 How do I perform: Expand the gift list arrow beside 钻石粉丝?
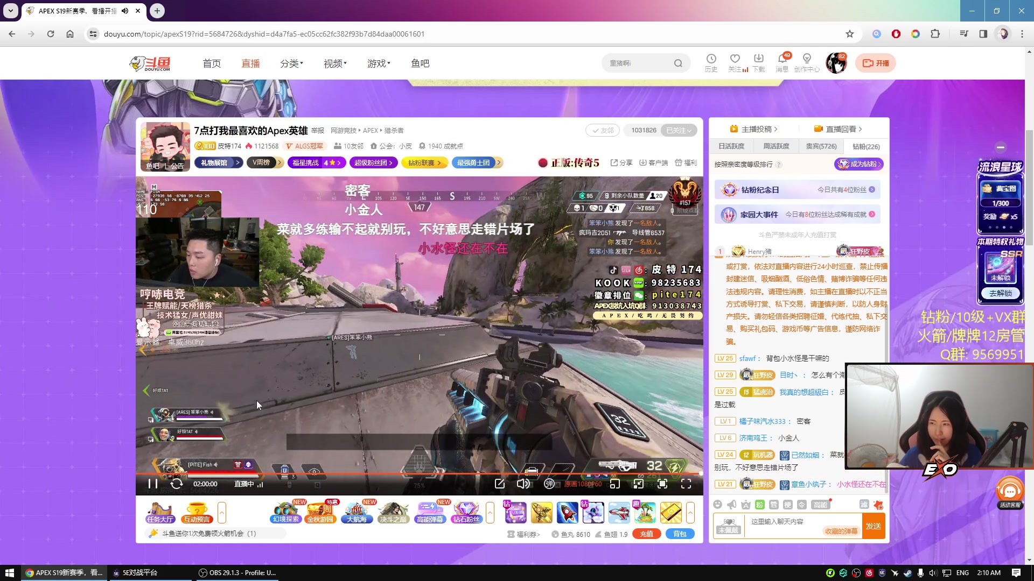(490, 513)
